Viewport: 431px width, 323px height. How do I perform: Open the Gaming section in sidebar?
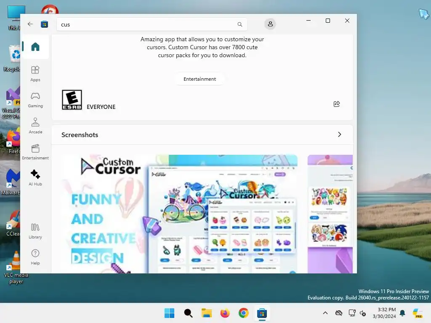pyautogui.click(x=35, y=100)
